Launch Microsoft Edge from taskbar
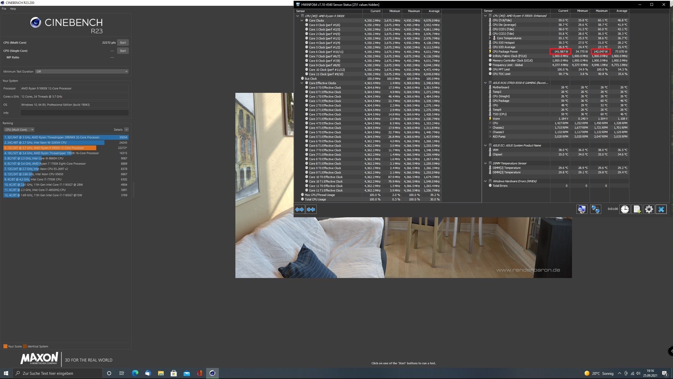This screenshot has width=673, height=379. coord(135,373)
